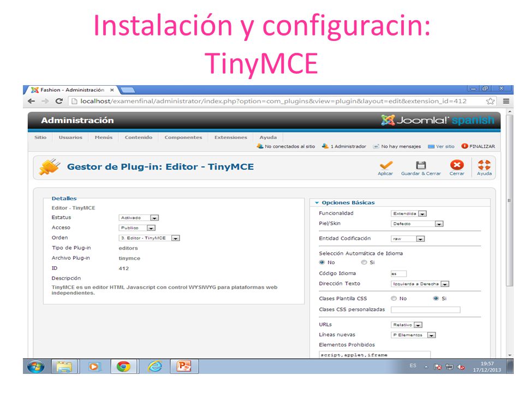
Task: Click the No hay mensajes link
Action: click(x=401, y=146)
